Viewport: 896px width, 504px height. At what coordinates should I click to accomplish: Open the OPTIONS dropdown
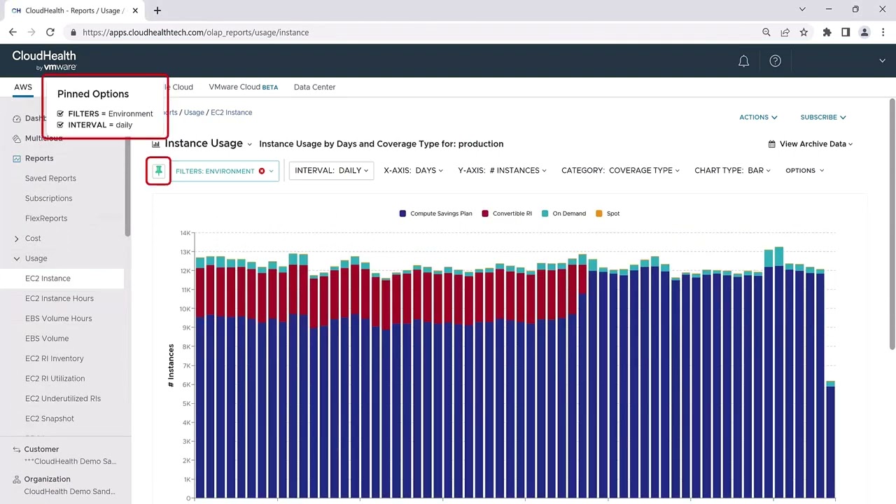coord(804,171)
